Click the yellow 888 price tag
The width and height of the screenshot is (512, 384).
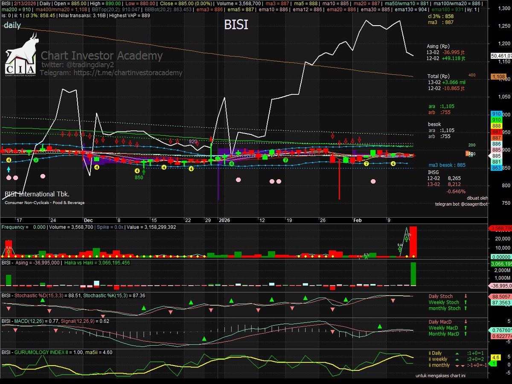coord(497,126)
